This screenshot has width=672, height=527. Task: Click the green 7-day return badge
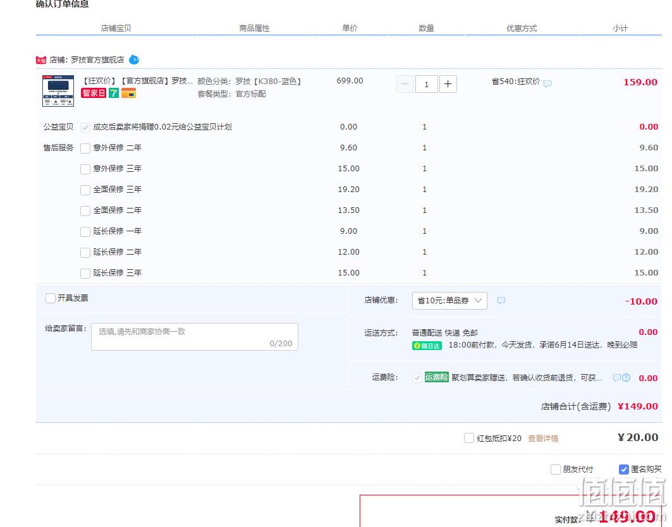click(114, 93)
